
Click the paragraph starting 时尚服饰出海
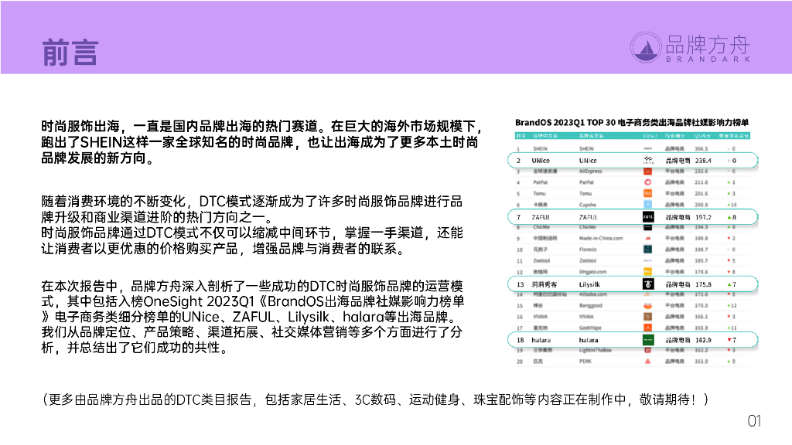pyautogui.click(x=261, y=142)
